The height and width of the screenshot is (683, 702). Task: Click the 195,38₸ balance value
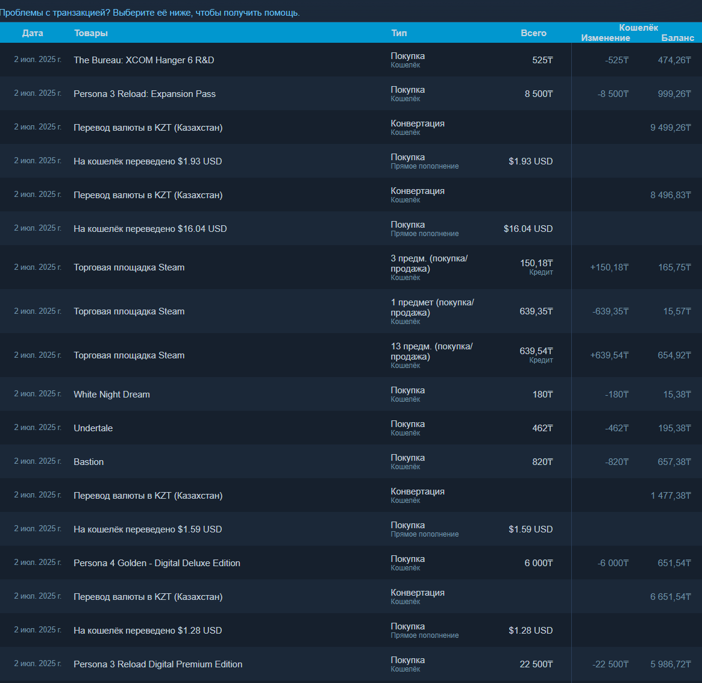(x=674, y=428)
